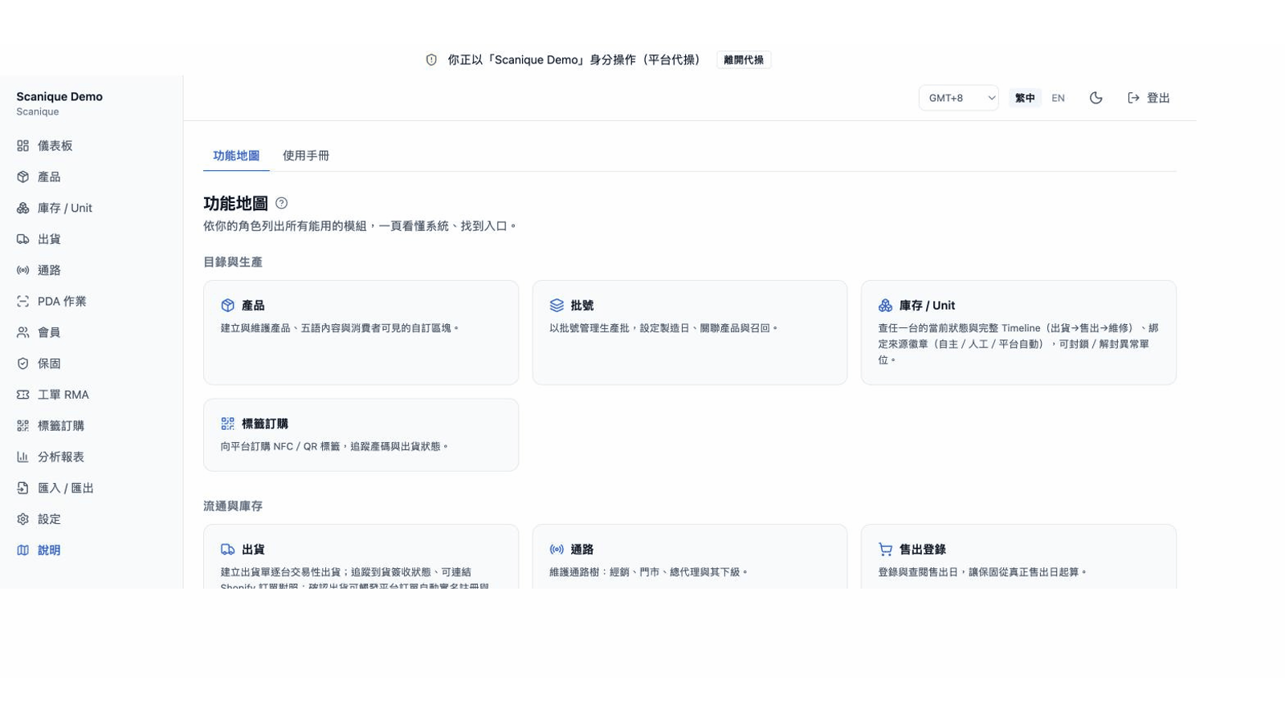Open 儀表板 from the sidebar menu
The image size is (1285, 722).
92,146
